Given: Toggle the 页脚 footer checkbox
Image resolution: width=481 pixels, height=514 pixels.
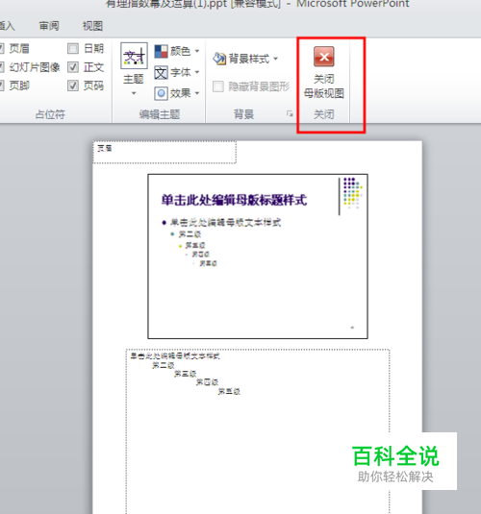Looking at the screenshot, I should pyautogui.click(x=2, y=86).
